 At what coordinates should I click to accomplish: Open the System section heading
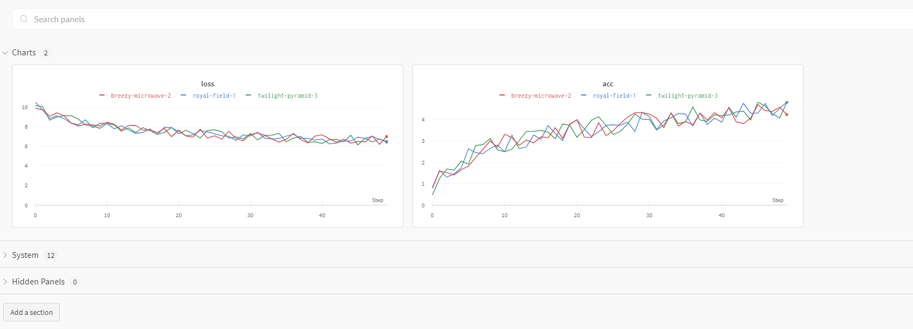(x=26, y=255)
